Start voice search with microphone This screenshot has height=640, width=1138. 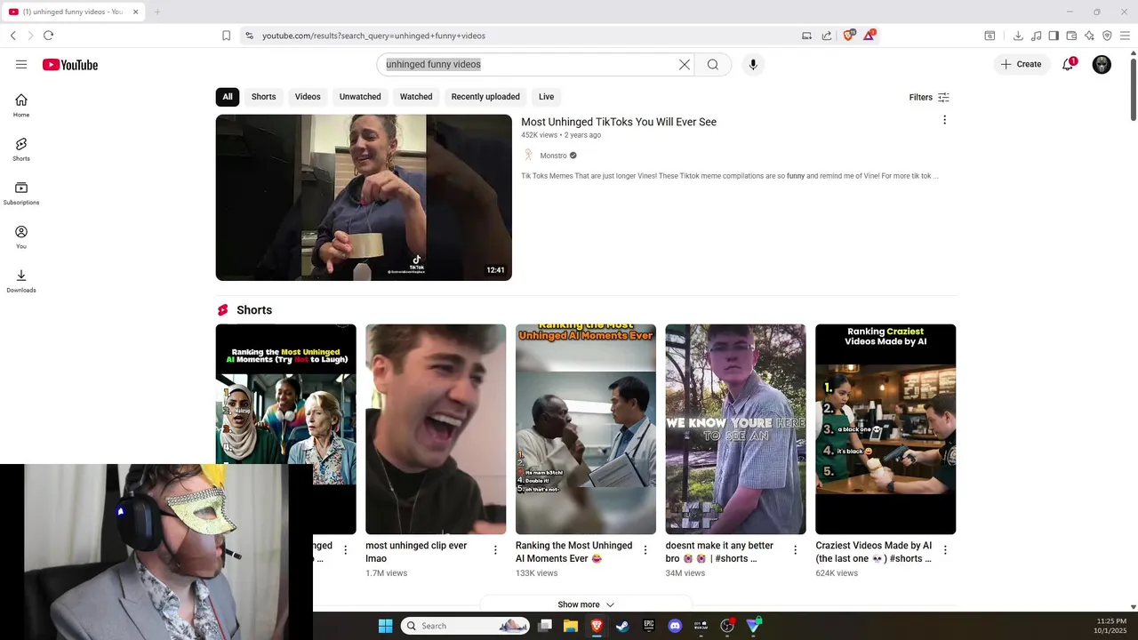pos(753,64)
